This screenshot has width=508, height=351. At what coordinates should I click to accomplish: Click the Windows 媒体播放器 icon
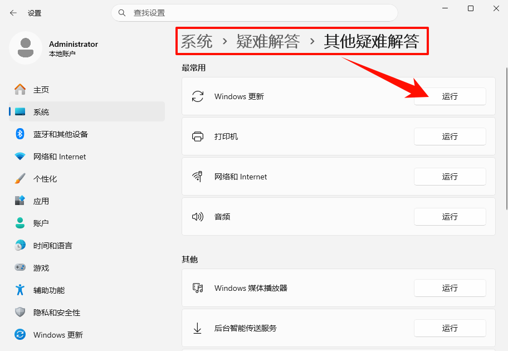coord(198,288)
